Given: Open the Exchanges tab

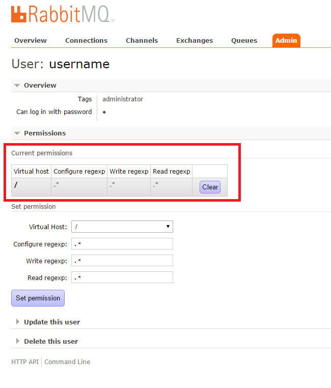Looking at the screenshot, I should tap(195, 41).
